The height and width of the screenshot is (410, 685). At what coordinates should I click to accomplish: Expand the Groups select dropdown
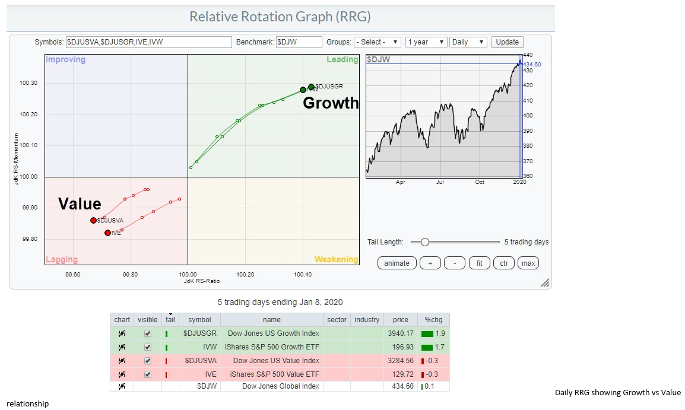(378, 42)
